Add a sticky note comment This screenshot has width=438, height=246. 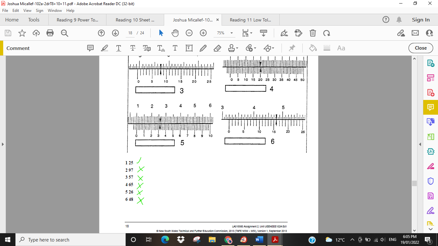click(x=90, y=48)
